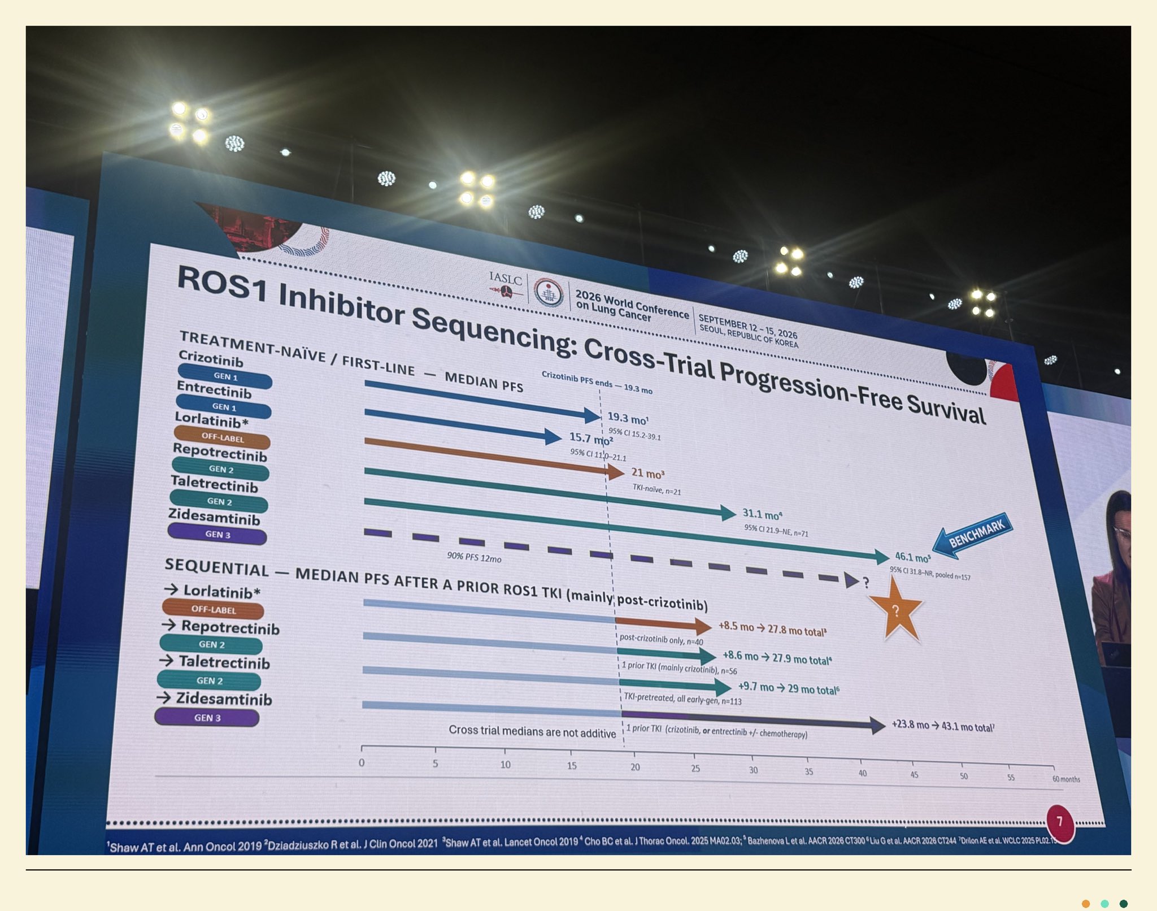Click the orange OFF-LABEL badge under first-line Lorlatinib
The height and width of the screenshot is (911, 1157).
222,437
